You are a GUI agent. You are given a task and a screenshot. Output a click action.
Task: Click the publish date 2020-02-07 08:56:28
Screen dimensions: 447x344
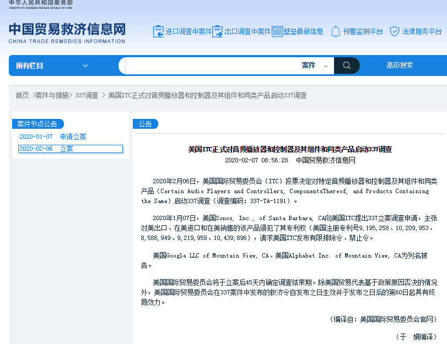coord(256,160)
